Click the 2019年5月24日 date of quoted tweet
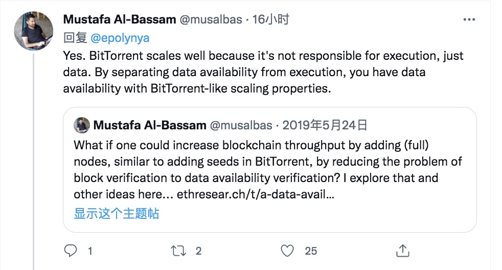 (x=325, y=125)
